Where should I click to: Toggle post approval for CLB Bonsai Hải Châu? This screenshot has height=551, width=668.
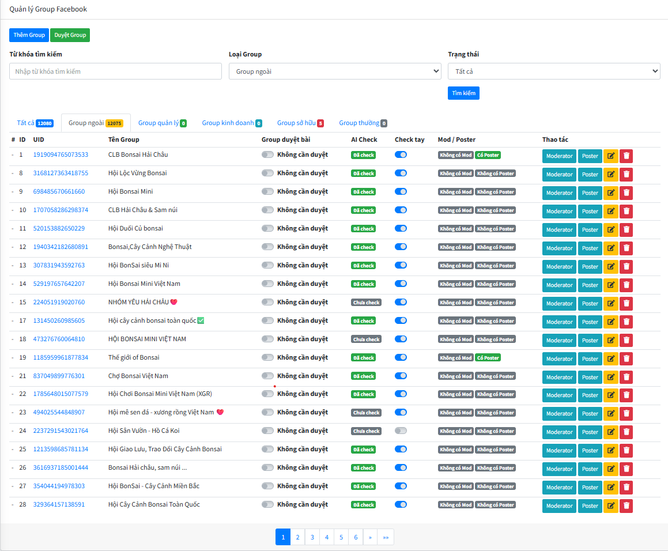267,154
